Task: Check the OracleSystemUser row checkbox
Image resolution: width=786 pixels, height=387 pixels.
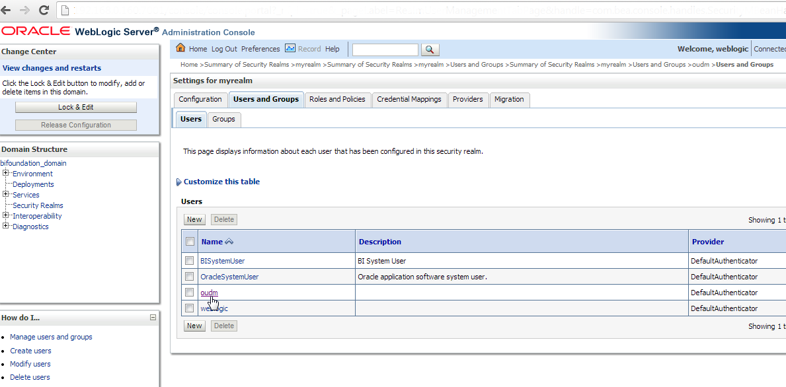Action: 189,276
